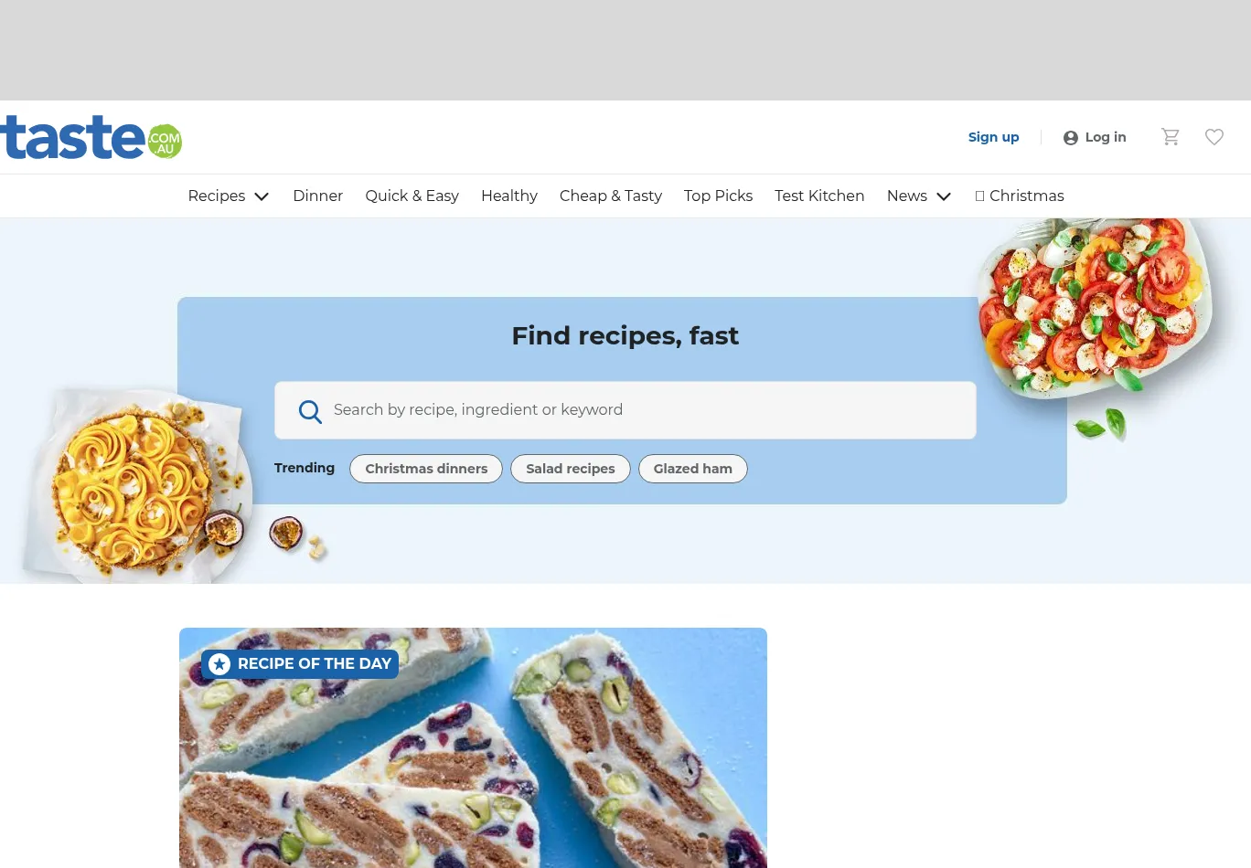Click the search magnifier icon

coord(310,411)
